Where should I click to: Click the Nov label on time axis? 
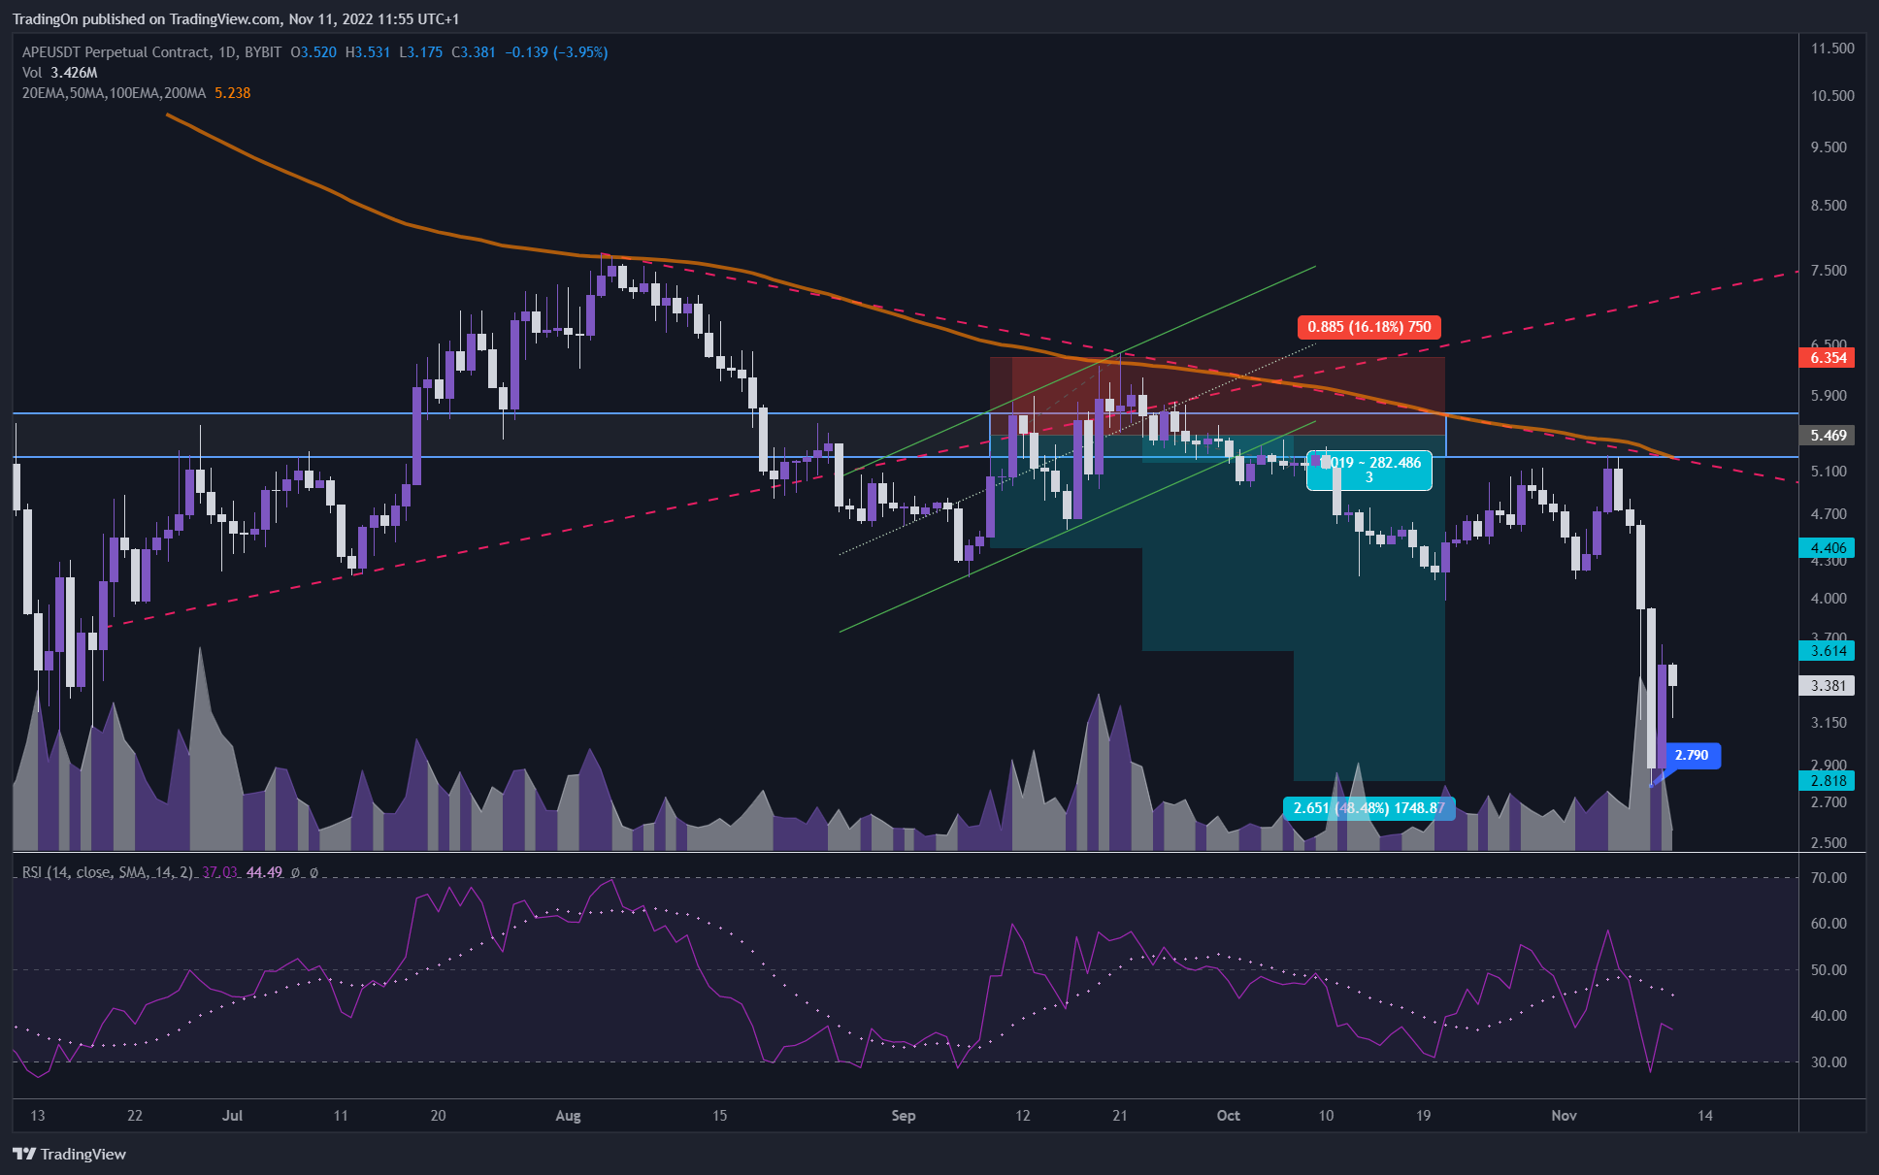pos(1565,1116)
